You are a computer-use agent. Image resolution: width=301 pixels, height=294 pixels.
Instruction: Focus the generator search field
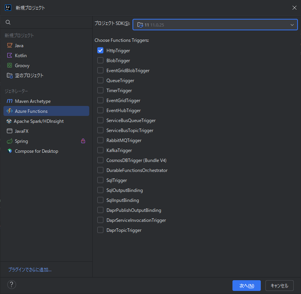46,22
